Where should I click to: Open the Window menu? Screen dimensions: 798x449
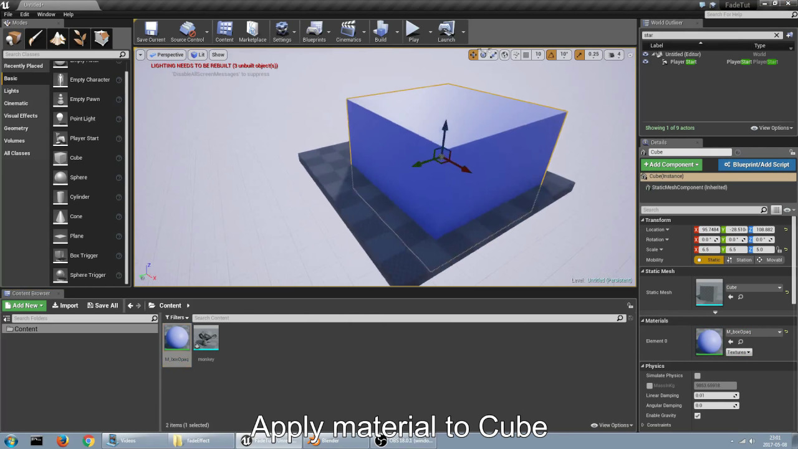click(x=46, y=14)
